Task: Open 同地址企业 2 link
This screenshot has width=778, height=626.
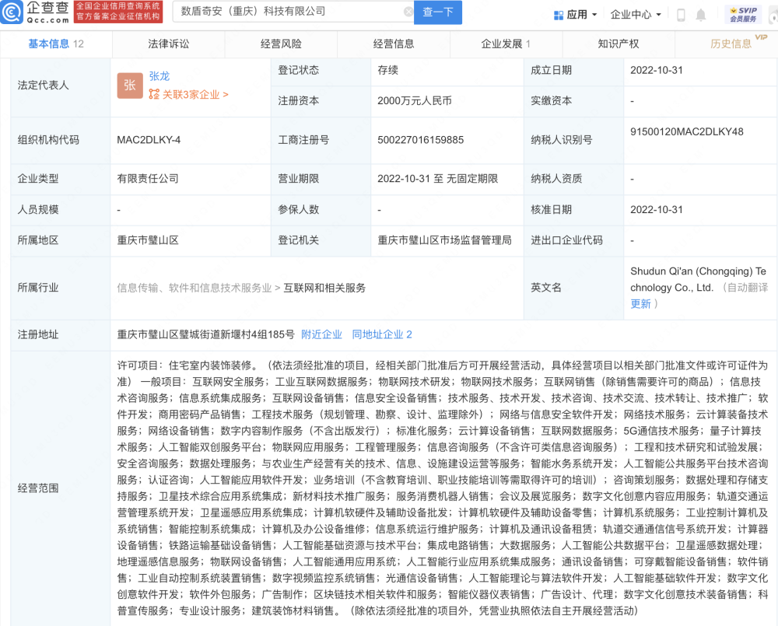Action: 382,334
